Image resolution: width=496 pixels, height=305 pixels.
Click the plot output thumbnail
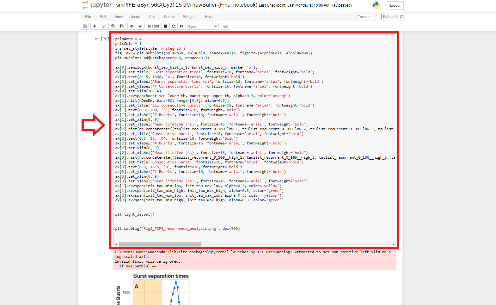tap(153, 289)
